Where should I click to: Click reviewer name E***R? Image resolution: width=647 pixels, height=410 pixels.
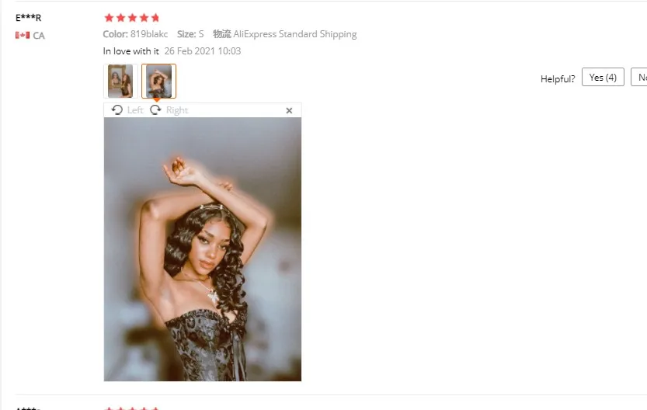tap(29, 18)
